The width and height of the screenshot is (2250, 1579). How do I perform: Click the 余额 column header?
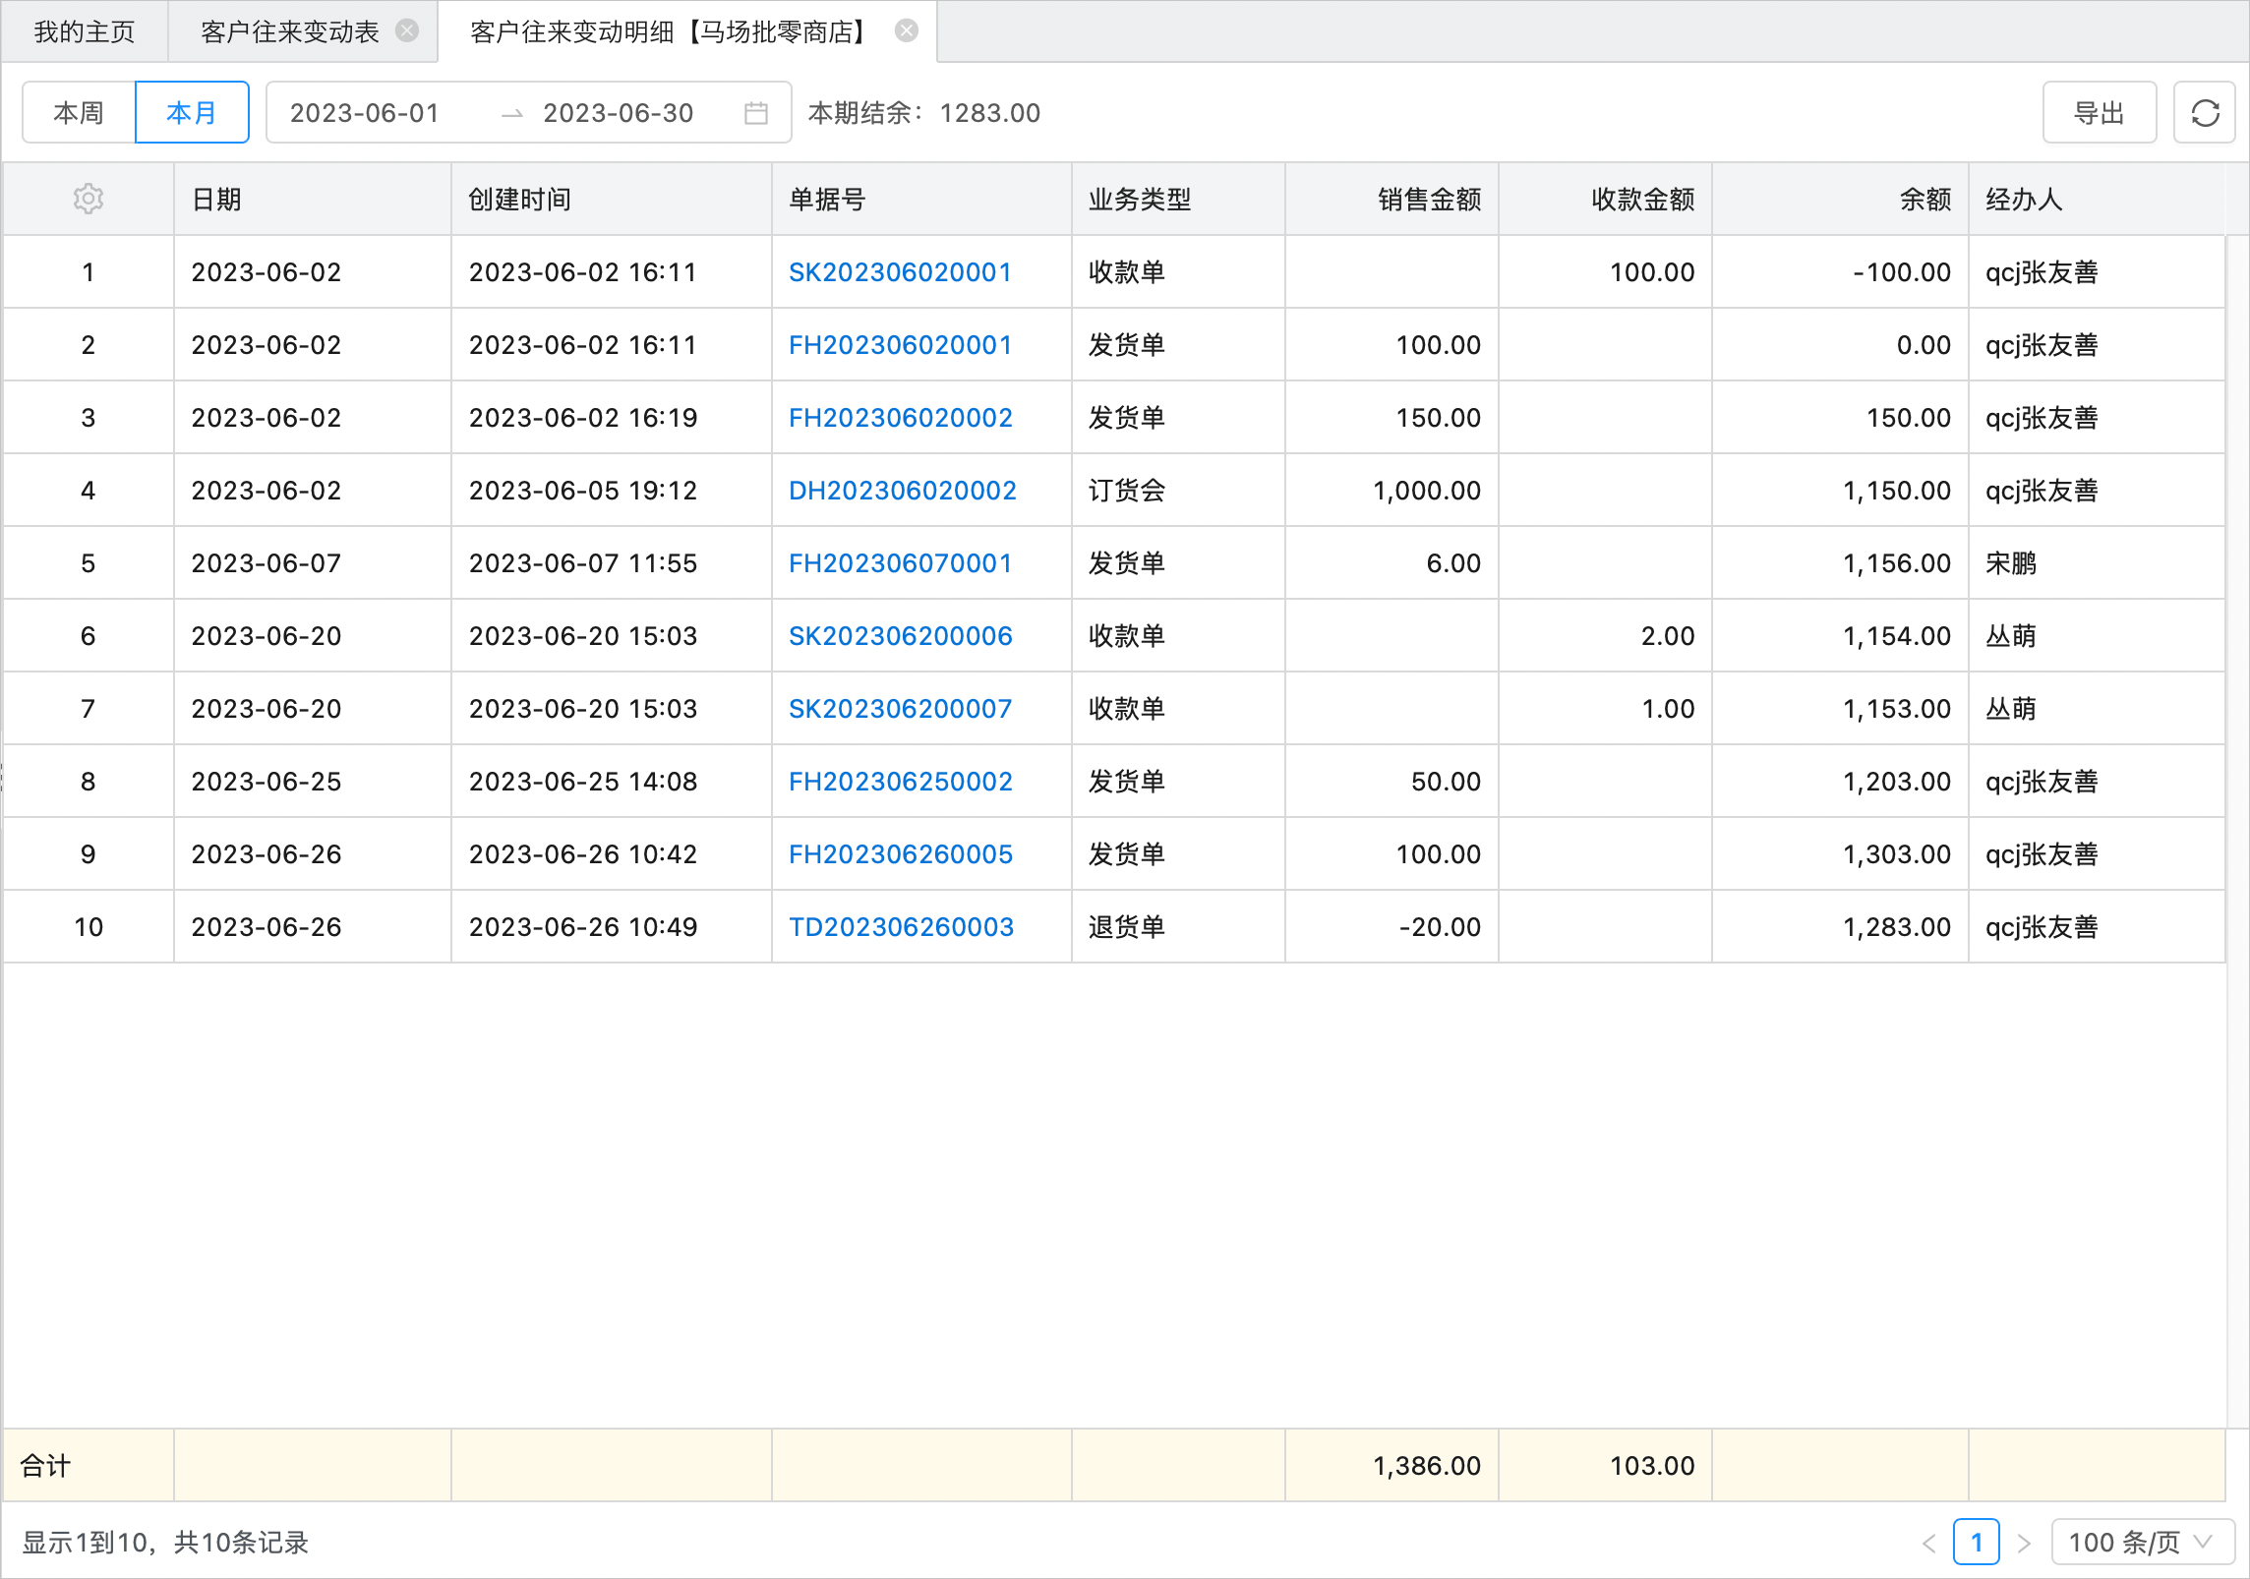point(1924,200)
